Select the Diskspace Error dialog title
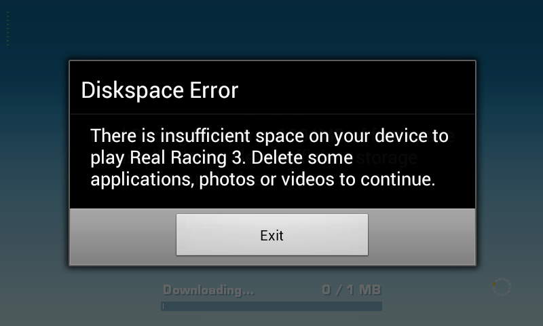543x326 pixels. [160, 90]
